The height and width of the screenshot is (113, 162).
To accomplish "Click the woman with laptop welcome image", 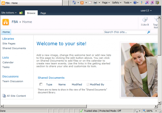I will click(x=139, y=70).
